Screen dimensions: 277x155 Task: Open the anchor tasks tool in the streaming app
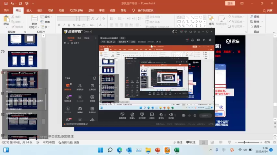pos(92,87)
